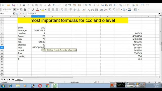The image size is (162, 91).
Task: Merge and center cells icon
Action: tap(66, 10)
